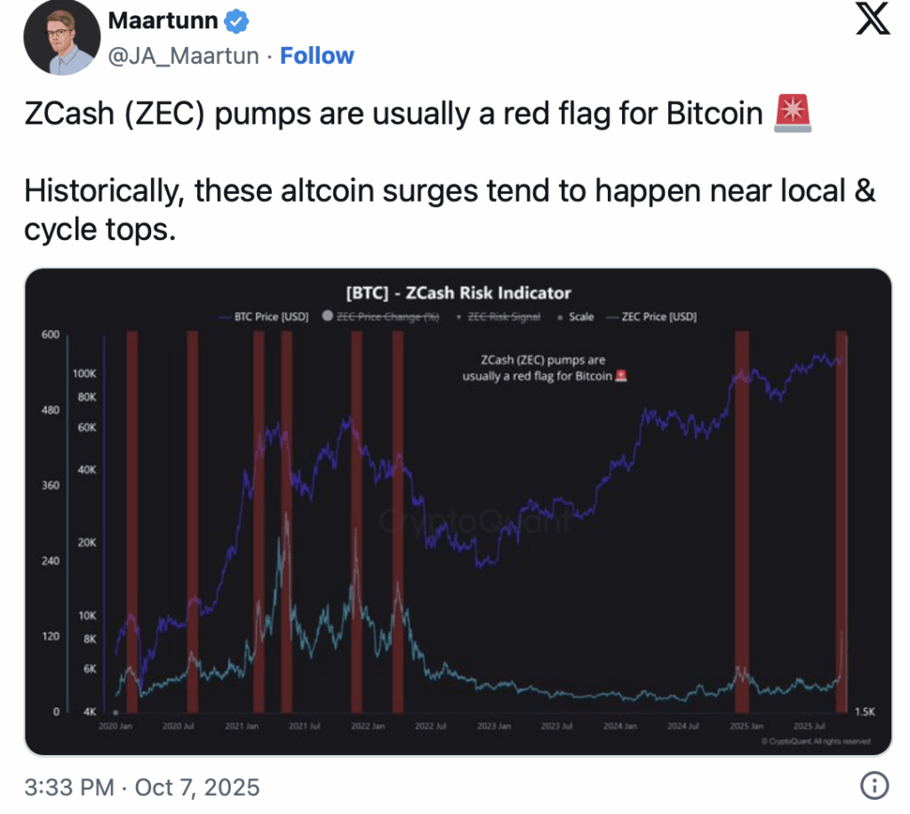The height and width of the screenshot is (814, 910).
Task: Follow the @JA_Maartun account
Action: click(x=317, y=56)
